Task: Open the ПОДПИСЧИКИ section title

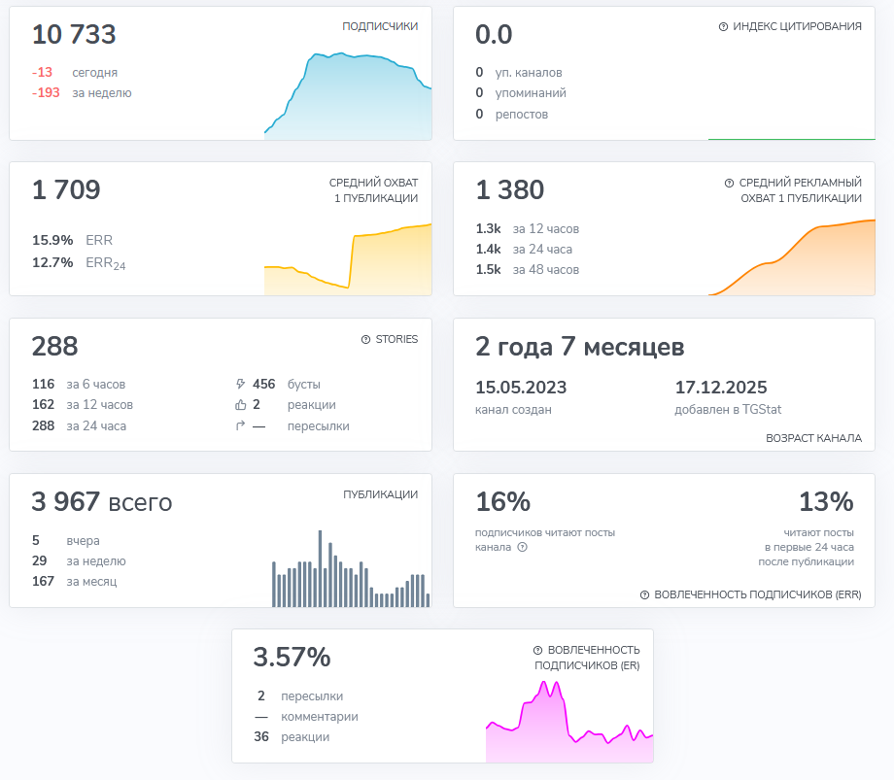Action: 380,27
